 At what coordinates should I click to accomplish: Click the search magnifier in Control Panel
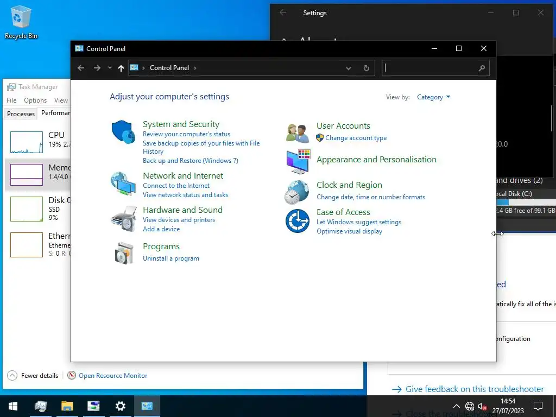pyautogui.click(x=481, y=68)
